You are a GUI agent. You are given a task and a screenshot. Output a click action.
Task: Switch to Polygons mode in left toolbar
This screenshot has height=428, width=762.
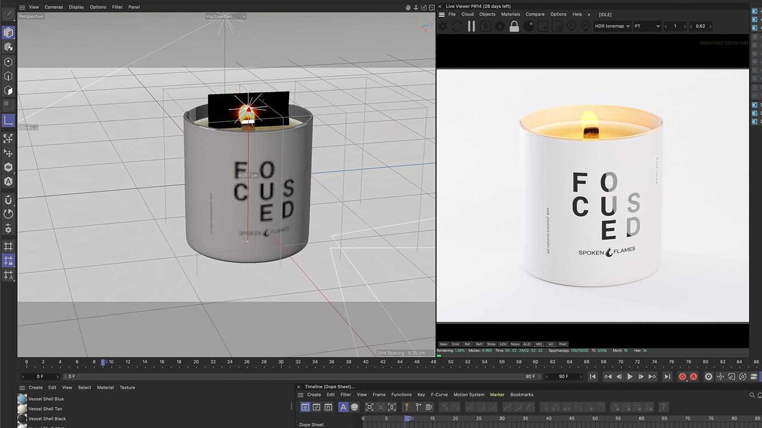pos(8,91)
